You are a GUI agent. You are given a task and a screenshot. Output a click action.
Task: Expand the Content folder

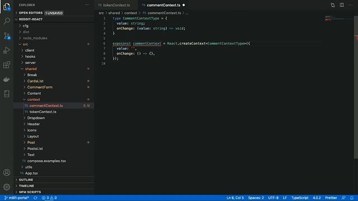[34, 93]
